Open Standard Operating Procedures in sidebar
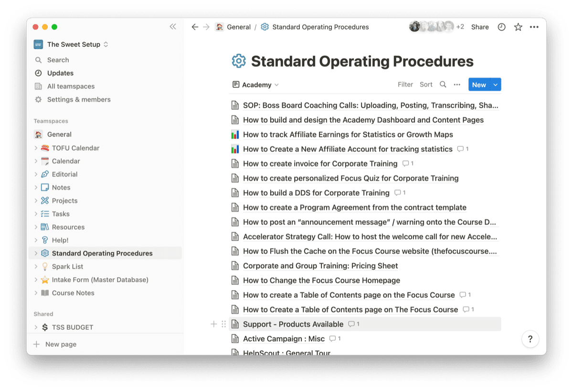The image size is (573, 390). pos(102,253)
